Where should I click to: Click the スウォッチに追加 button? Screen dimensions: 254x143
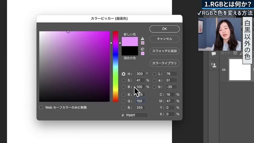(164, 51)
